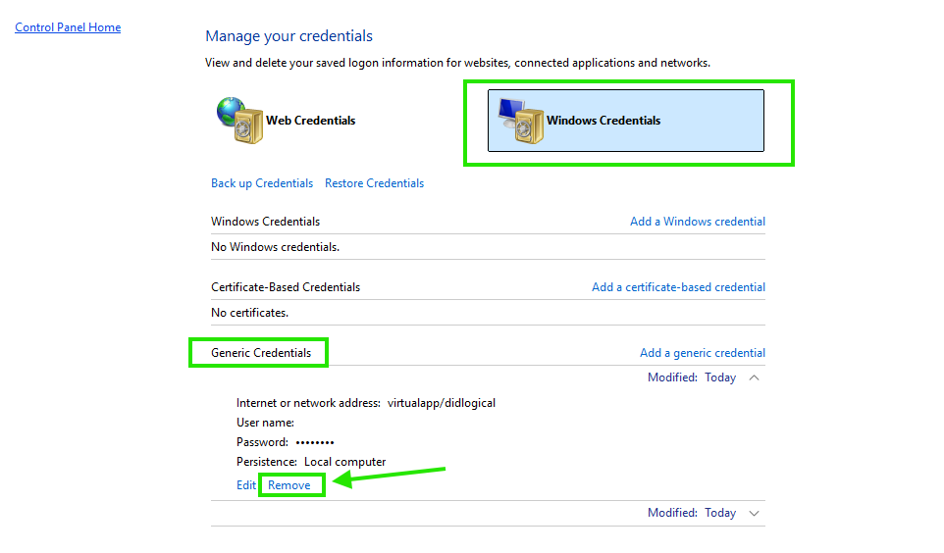Expand the second credential with the down chevron
This screenshot has width=944, height=553.
click(x=754, y=513)
